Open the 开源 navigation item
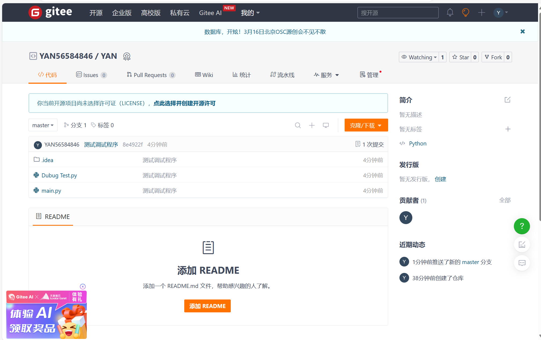The width and height of the screenshot is (541, 340). pyautogui.click(x=96, y=13)
